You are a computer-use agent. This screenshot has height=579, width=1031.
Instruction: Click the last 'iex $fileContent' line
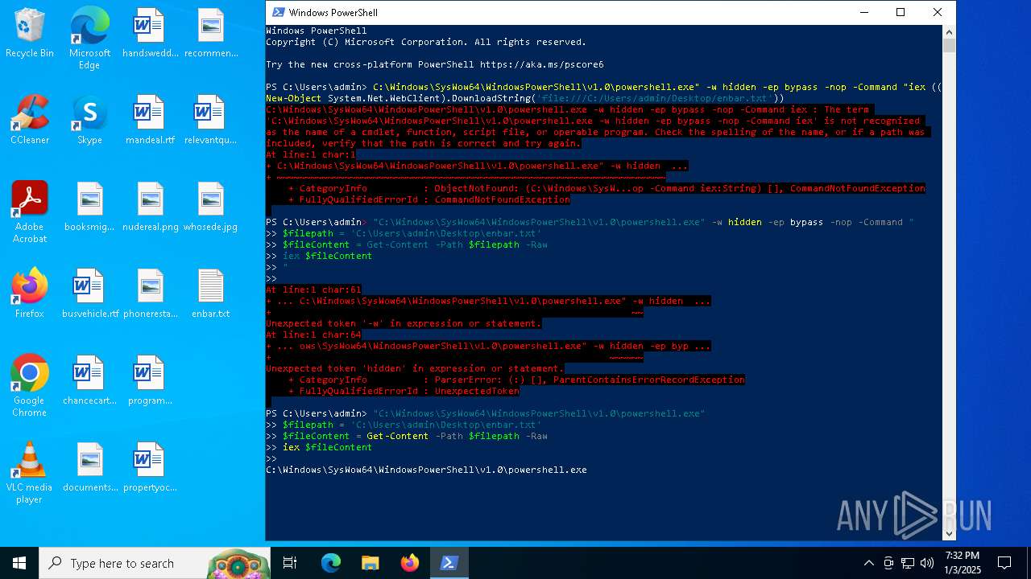(x=327, y=447)
